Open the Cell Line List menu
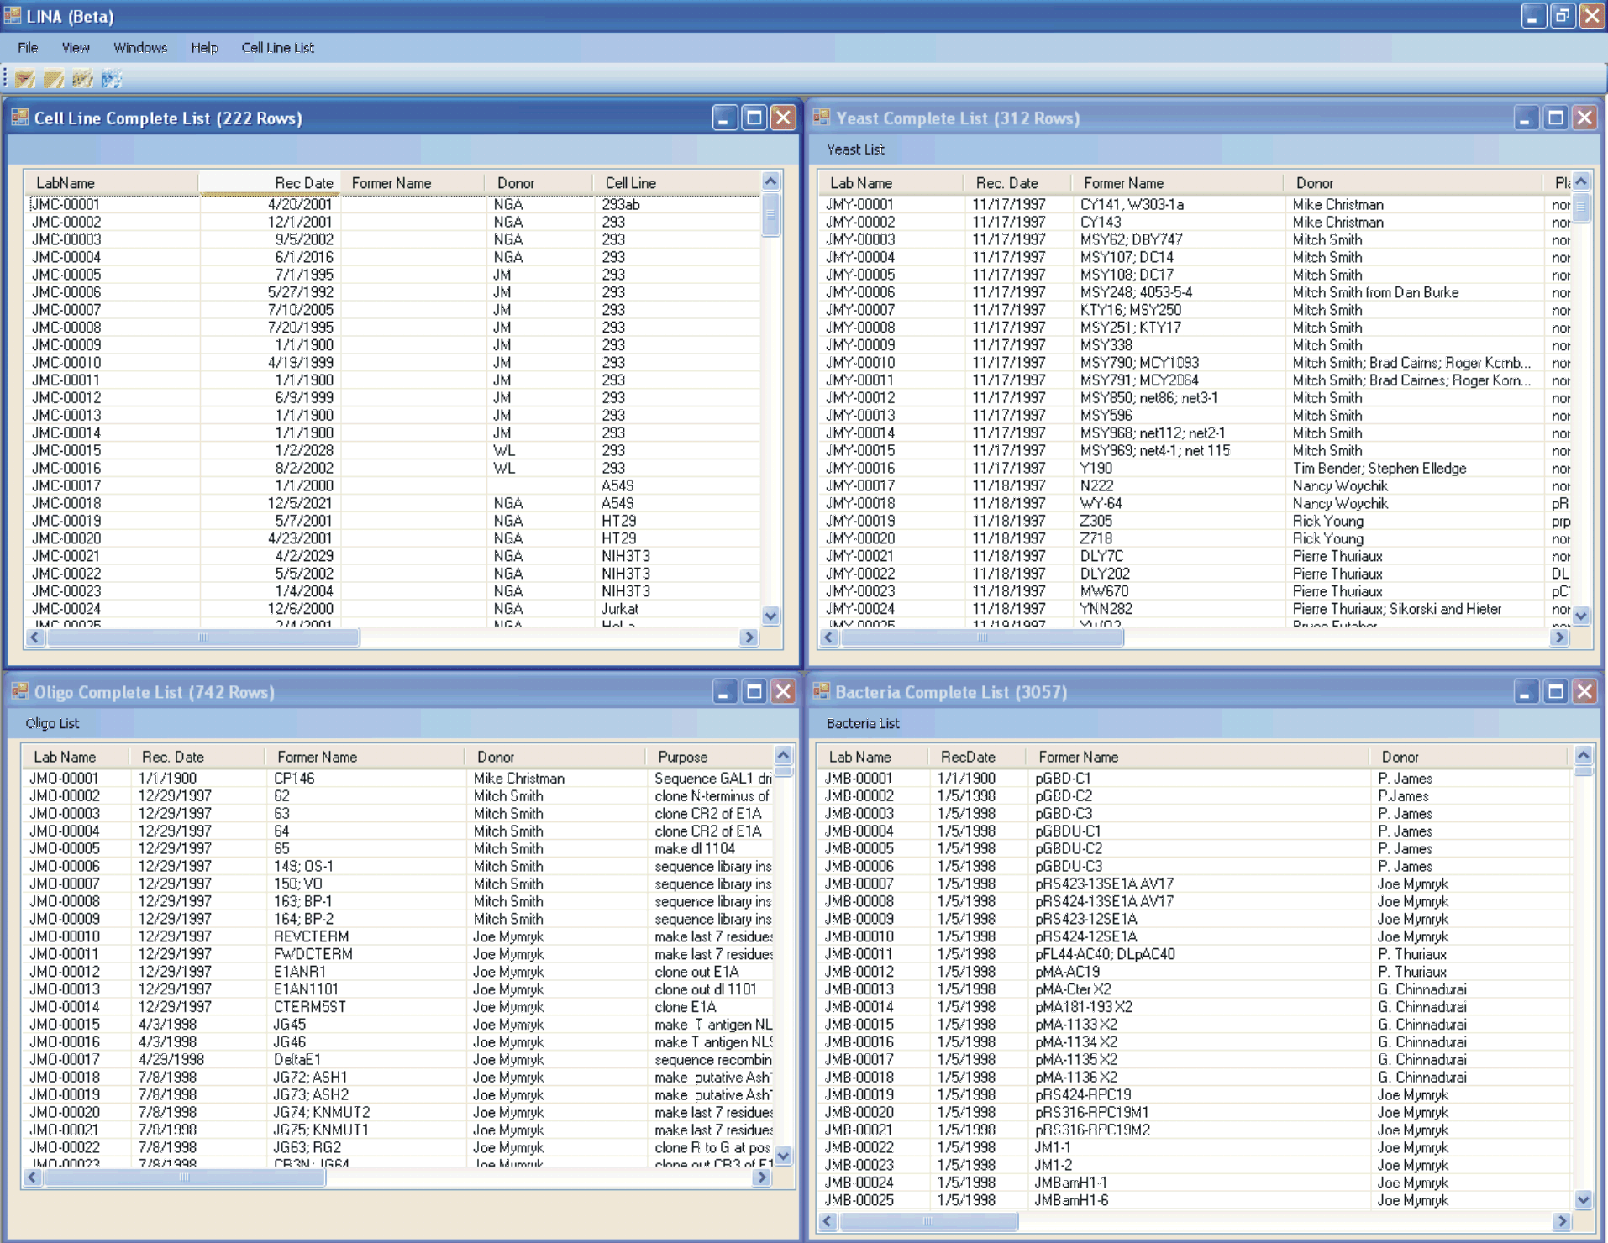The image size is (1608, 1243). (277, 48)
